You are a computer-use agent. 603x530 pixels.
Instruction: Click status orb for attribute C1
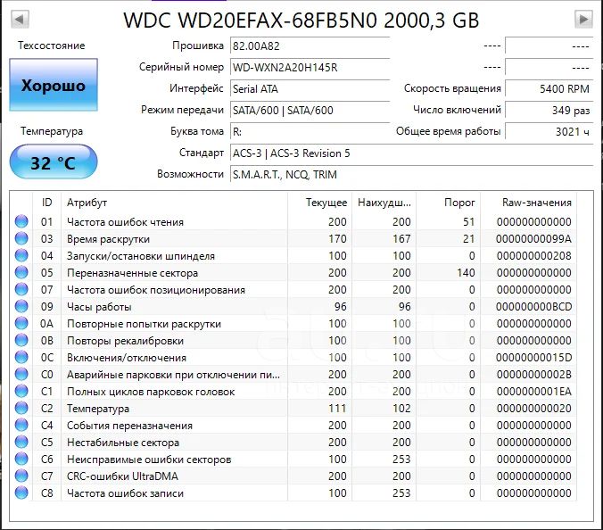[x=21, y=391]
